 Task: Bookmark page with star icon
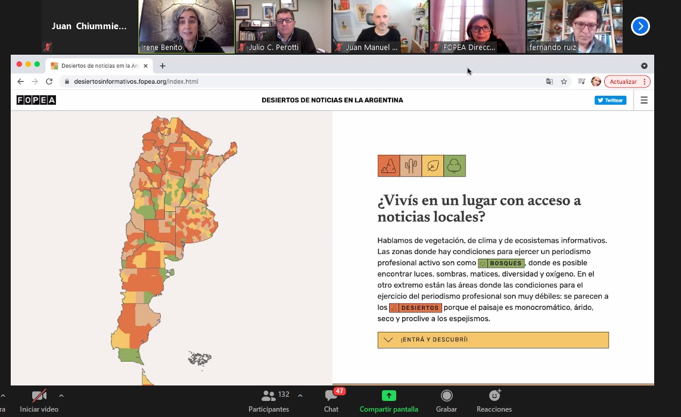(x=564, y=81)
